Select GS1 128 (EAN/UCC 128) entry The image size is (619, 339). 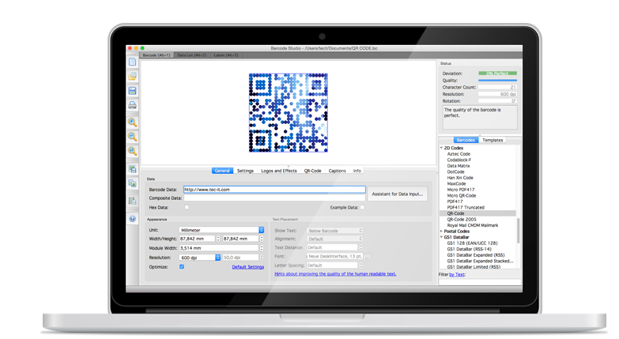[472, 243]
